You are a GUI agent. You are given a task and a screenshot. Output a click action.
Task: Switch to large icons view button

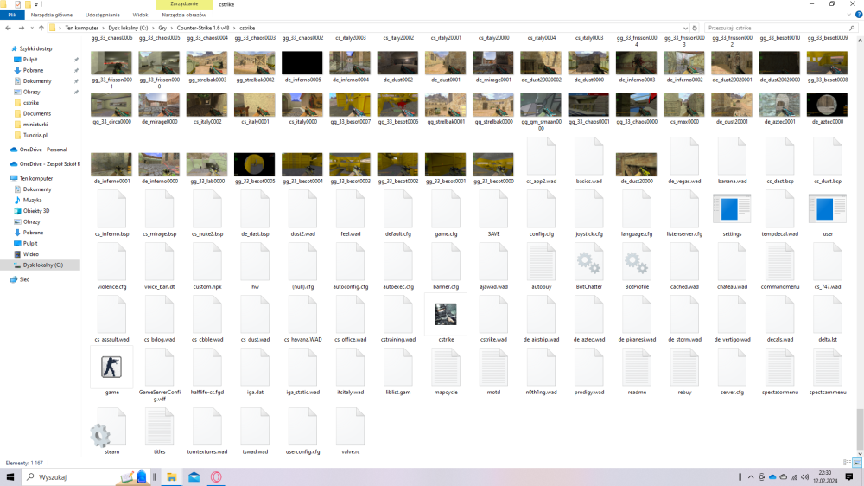click(x=857, y=463)
